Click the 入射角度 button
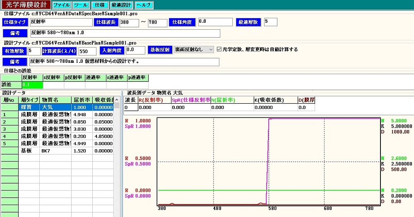 coord(112,50)
